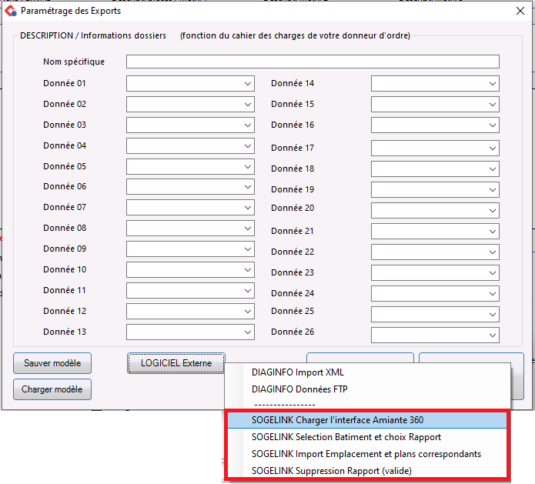The width and height of the screenshot is (535, 484).
Task: Expand the Donnée 24 combo box
Action: coord(435,294)
